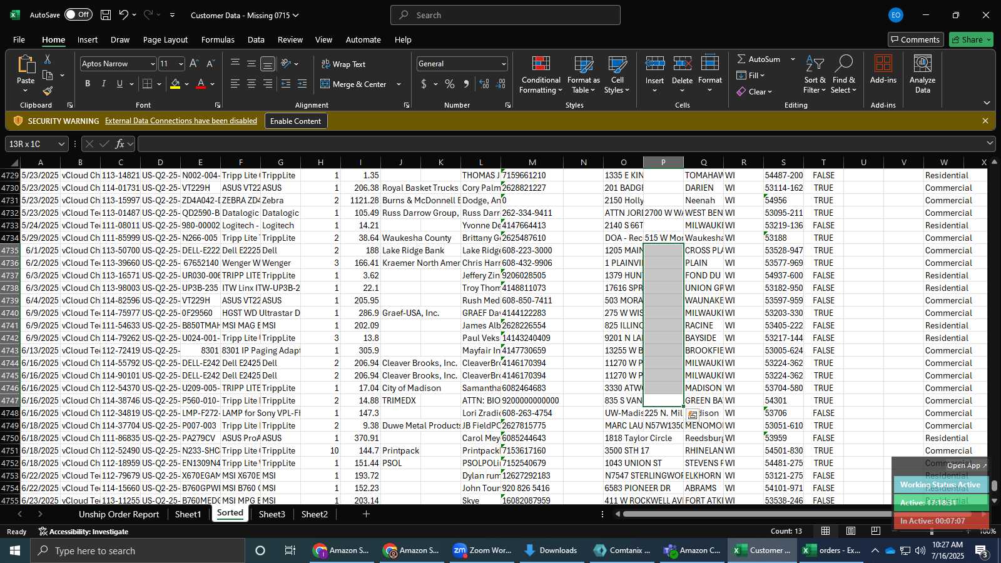Image resolution: width=1001 pixels, height=563 pixels.
Task: Toggle Middle Align button
Action: [x=252, y=64]
